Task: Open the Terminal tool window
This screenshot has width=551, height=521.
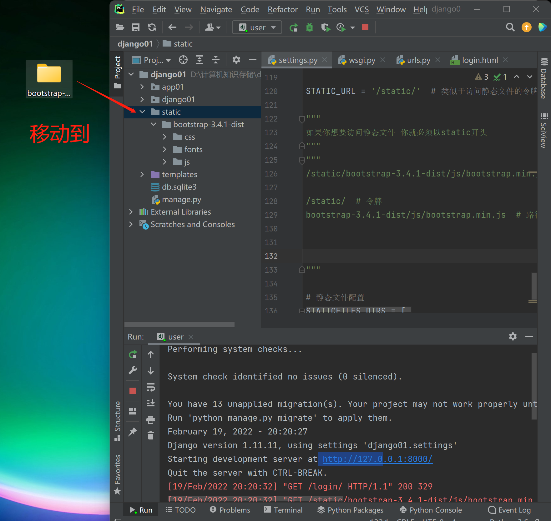Action: [x=283, y=510]
